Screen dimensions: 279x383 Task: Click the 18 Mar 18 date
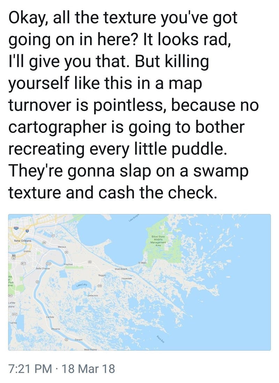coord(89,368)
